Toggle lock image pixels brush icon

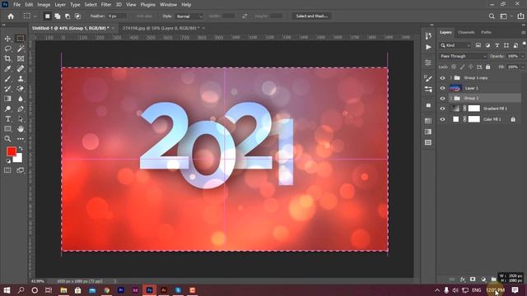[x=463, y=67]
